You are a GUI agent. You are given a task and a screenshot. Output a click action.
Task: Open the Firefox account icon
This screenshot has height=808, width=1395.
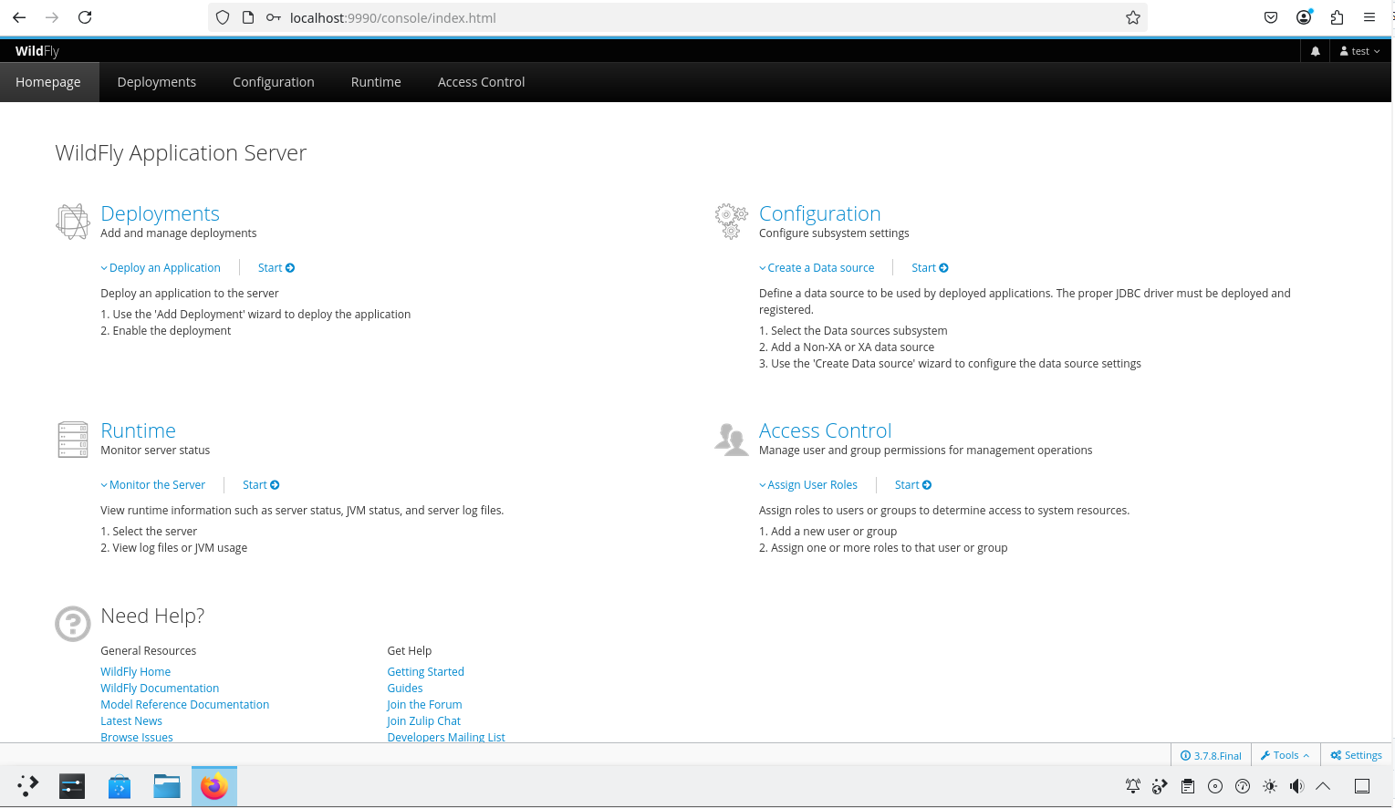tap(1304, 17)
